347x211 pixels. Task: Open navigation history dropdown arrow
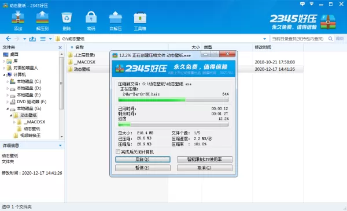point(24,39)
